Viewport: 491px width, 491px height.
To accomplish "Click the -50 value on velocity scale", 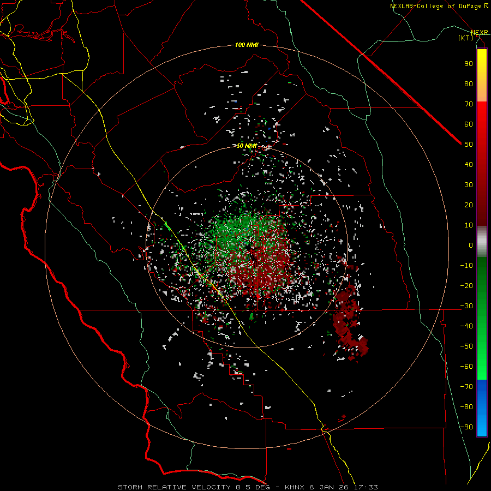I will tap(466, 346).
